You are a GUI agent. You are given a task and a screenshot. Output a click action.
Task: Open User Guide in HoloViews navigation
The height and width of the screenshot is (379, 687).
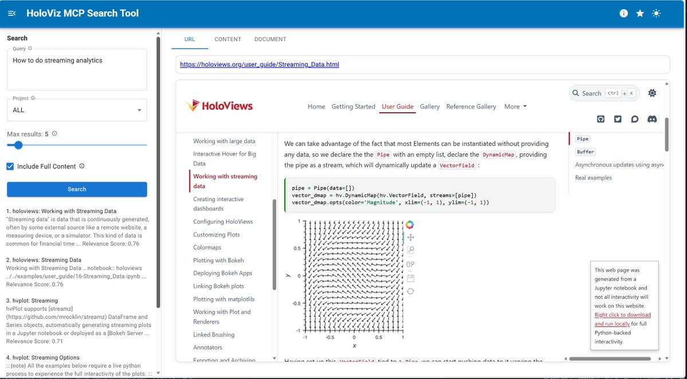click(x=398, y=106)
